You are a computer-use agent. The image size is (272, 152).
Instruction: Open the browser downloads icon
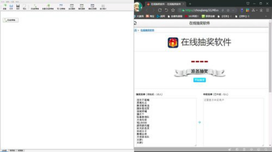pyautogui.click(x=261, y=11)
